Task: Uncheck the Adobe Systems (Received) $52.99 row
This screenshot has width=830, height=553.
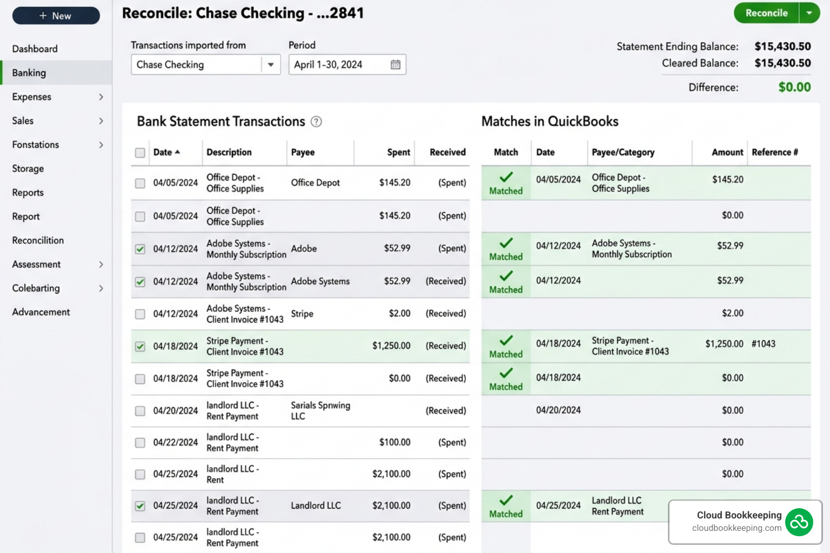Action: coord(140,282)
